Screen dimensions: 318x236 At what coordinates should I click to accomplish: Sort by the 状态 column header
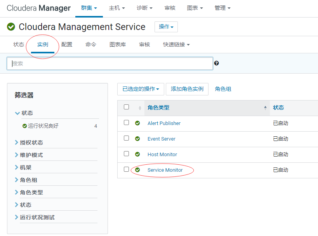278,107
